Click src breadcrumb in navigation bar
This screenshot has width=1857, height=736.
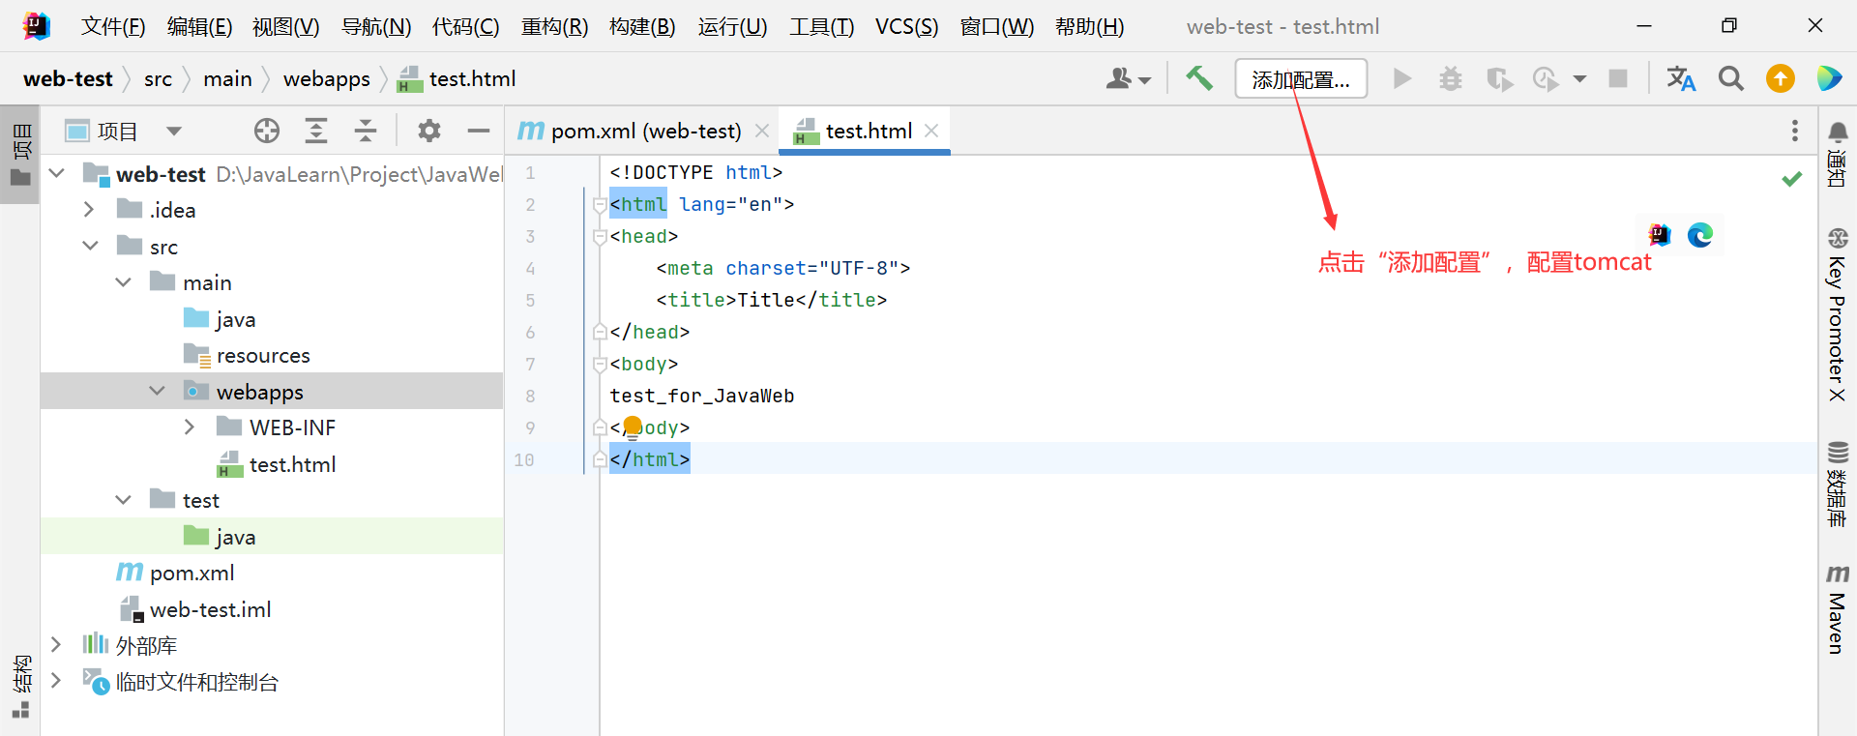pos(158,78)
